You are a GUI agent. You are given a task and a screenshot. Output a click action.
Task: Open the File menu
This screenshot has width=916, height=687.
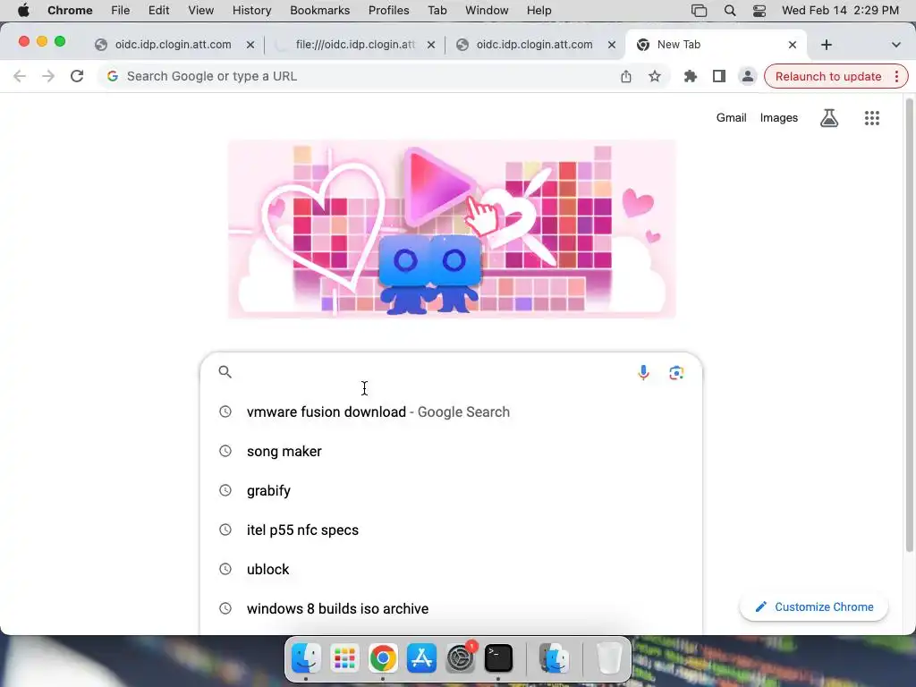coord(121,11)
